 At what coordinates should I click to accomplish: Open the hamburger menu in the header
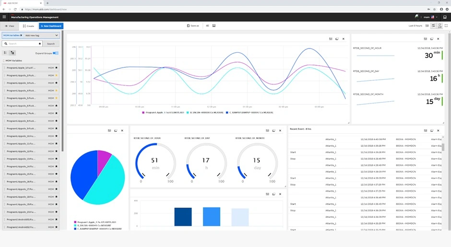[x=4, y=17]
